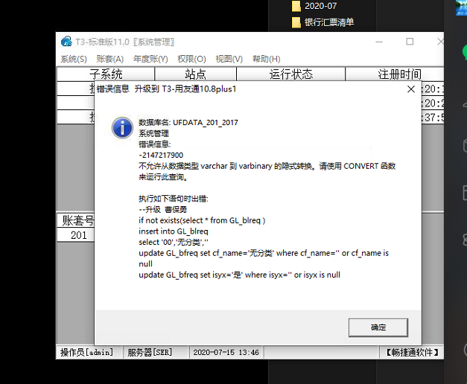Click the 注册时间 column header

(x=395, y=74)
